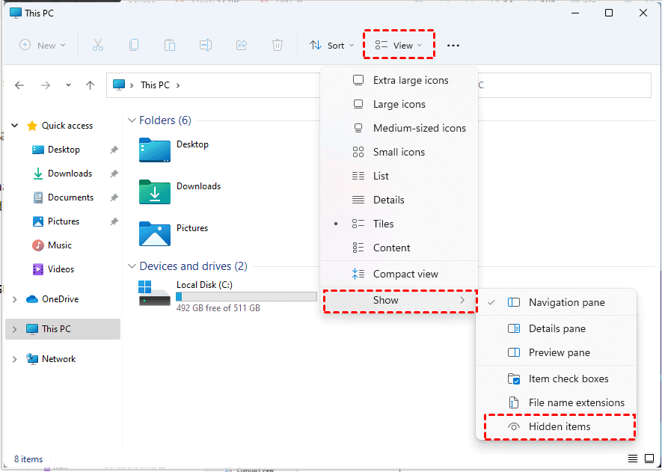Choose Extra large icons layout
This screenshot has width=662, height=472.
410,80
